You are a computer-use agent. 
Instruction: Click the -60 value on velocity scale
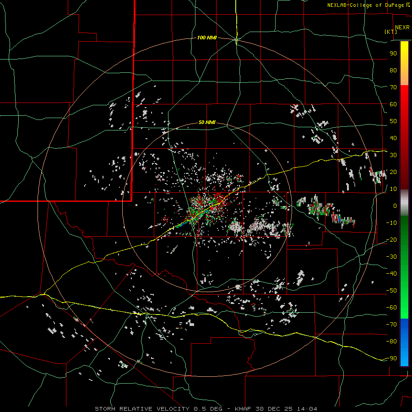[391, 308]
